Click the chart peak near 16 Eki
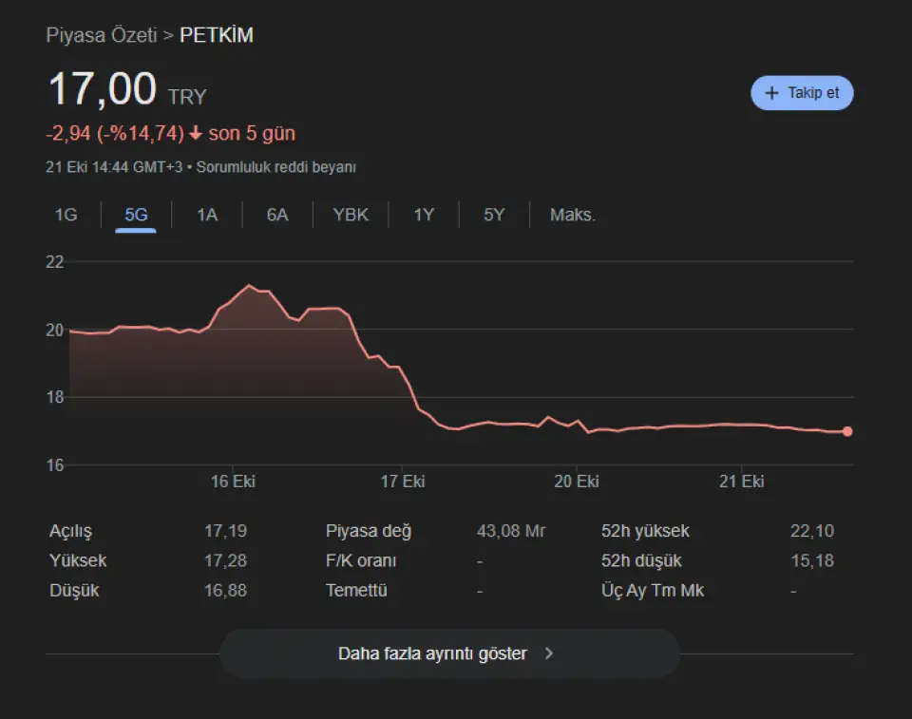912x719 pixels. 250,285
